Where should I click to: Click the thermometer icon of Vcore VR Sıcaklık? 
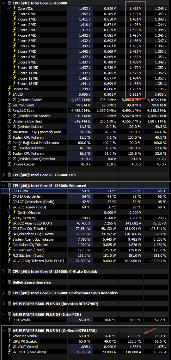[9, 336]
